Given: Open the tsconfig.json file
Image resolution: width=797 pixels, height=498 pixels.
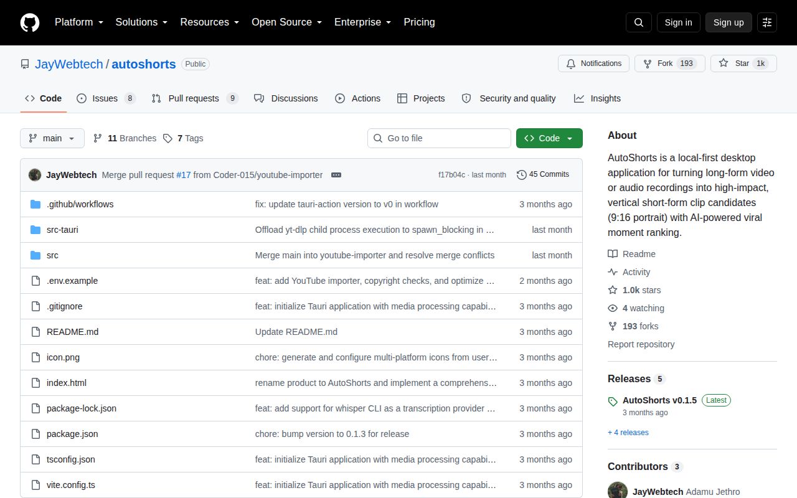Looking at the screenshot, I should pyautogui.click(x=71, y=459).
